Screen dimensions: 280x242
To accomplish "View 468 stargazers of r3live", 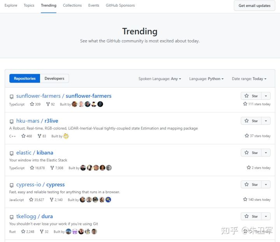I will 26,136.
